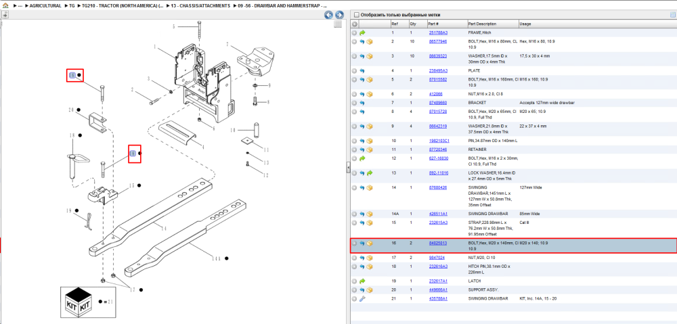Click the blue arrow icon in the STRAP row

(x=362, y=223)
